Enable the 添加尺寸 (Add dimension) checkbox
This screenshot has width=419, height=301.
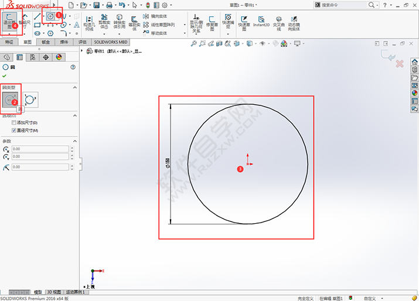click(x=14, y=122)
